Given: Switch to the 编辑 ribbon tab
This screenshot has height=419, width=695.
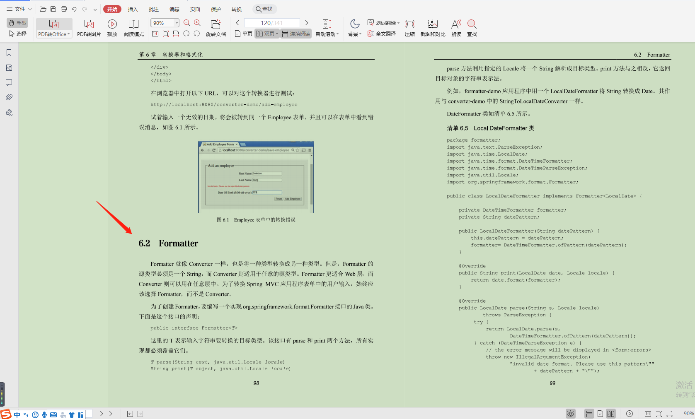Looking at the screenshot, I should (x=174, y=9).
